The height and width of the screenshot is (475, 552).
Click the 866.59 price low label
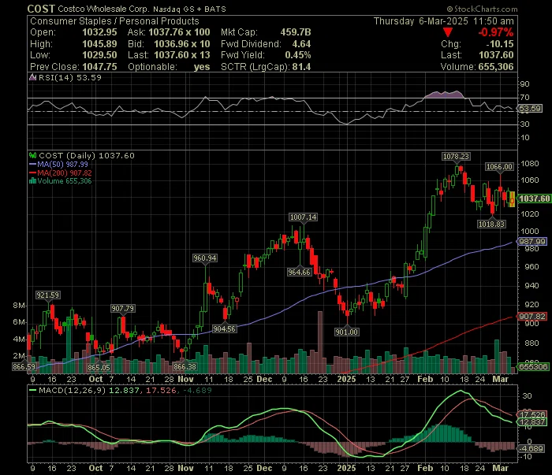[x=24, y=367]
